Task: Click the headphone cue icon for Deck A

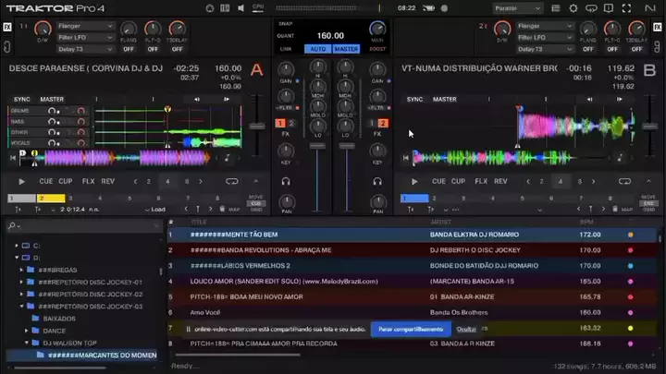Action: click(286, 181)
